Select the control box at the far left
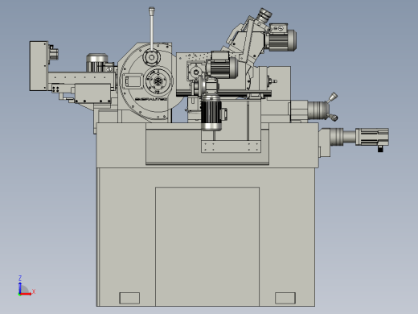Screen dimensions: 418x314 [x=39, y=66]
